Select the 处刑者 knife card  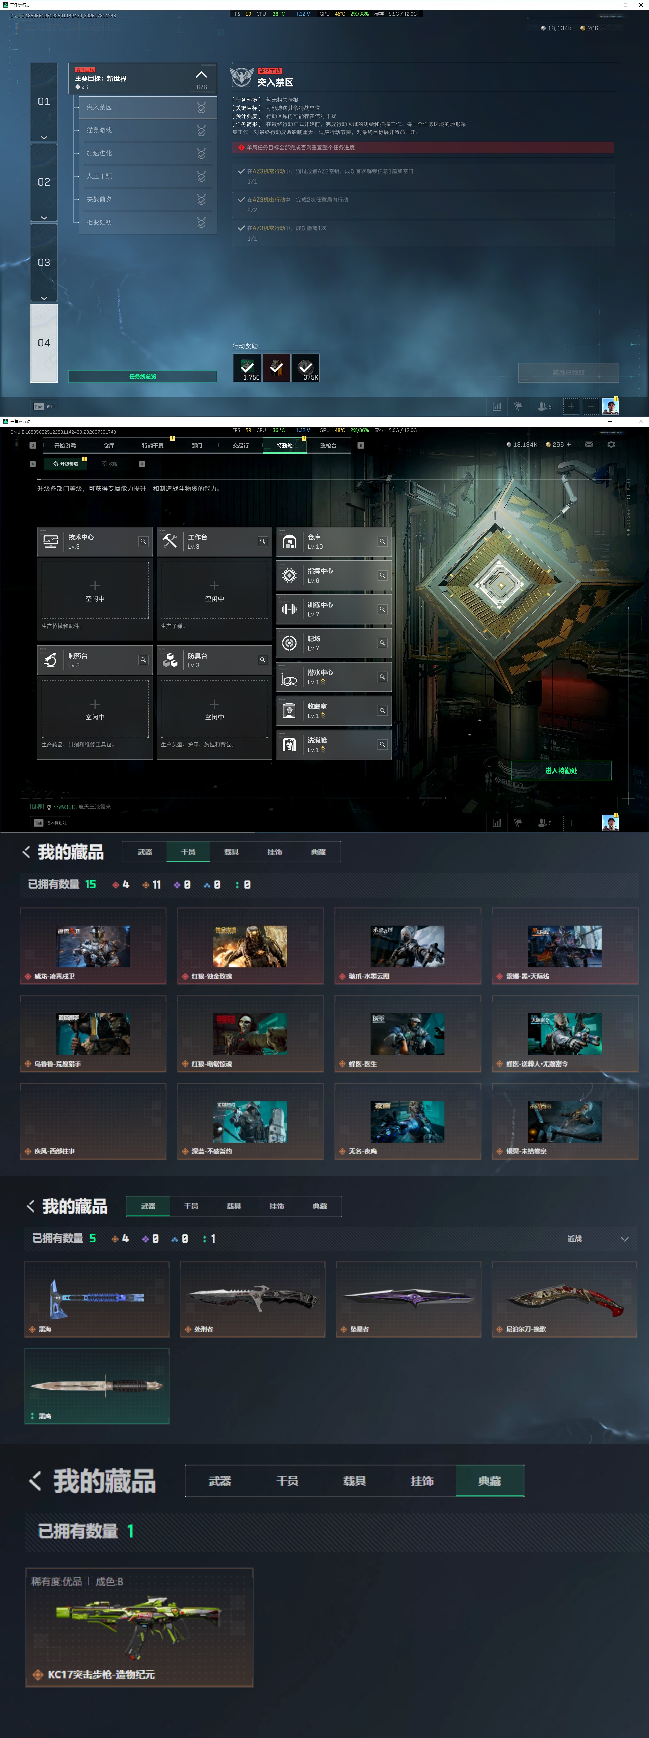(253, 1299)
